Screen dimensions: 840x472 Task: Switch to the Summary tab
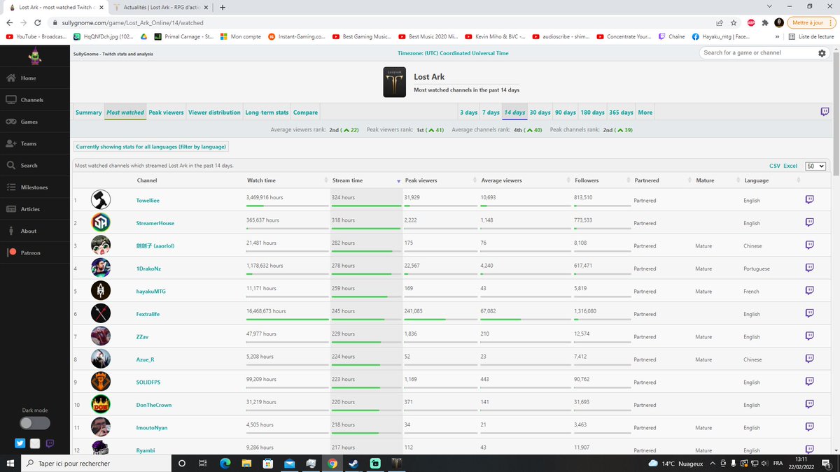[x=88, y=113]
